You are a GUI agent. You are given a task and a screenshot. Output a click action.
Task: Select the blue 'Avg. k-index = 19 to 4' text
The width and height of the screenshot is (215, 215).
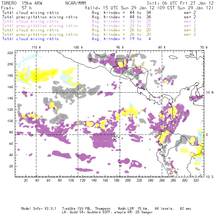pos(121,39)
